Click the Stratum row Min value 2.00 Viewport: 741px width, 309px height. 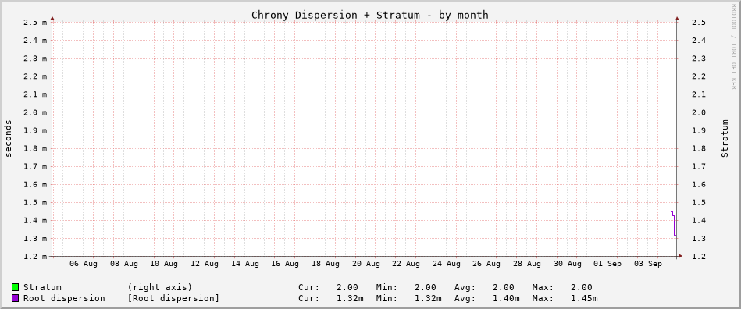(x=426, y=287)
